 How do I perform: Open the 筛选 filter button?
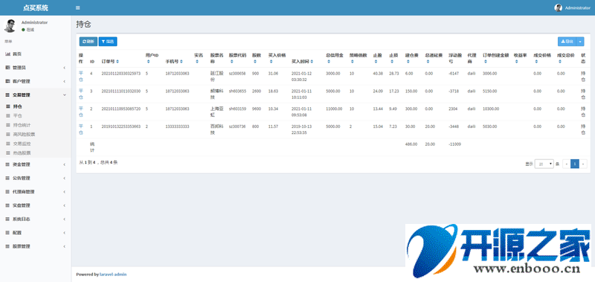coord(108,42)
